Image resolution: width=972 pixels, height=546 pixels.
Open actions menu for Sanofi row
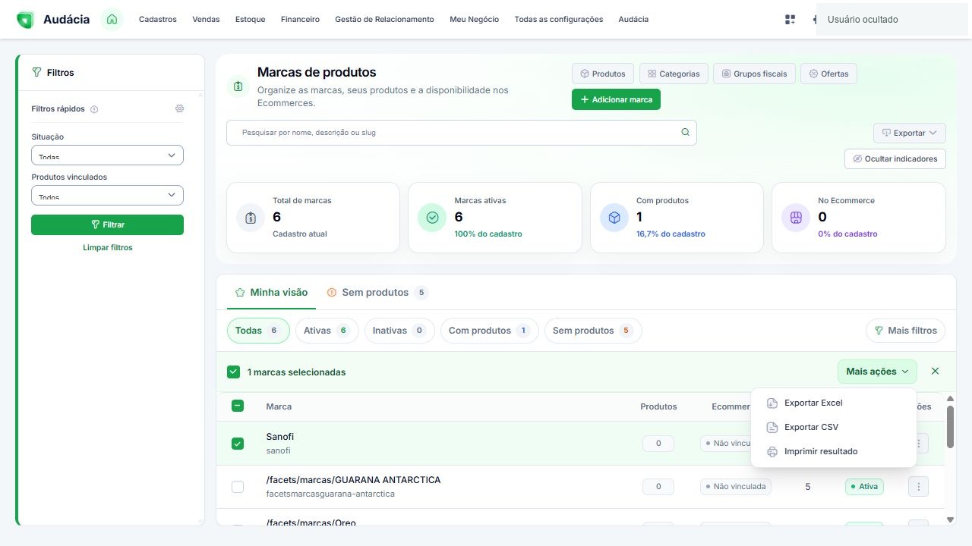coord(918,443)
